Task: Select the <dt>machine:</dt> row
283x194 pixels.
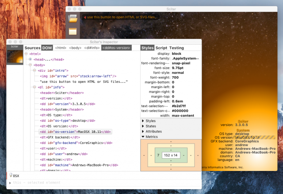Action: pos(56,159)
